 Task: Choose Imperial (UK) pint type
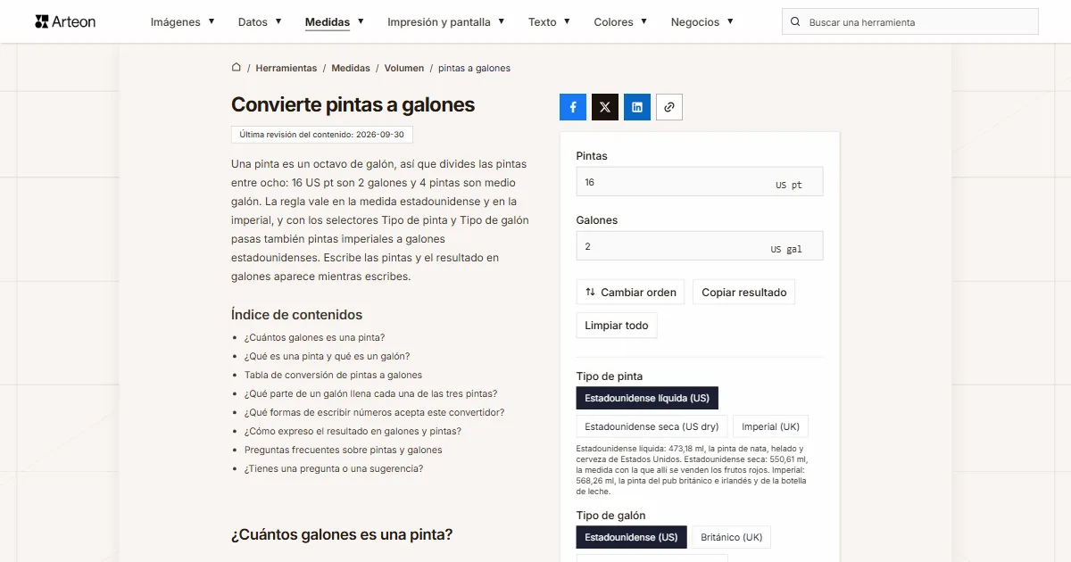(771, 426)
